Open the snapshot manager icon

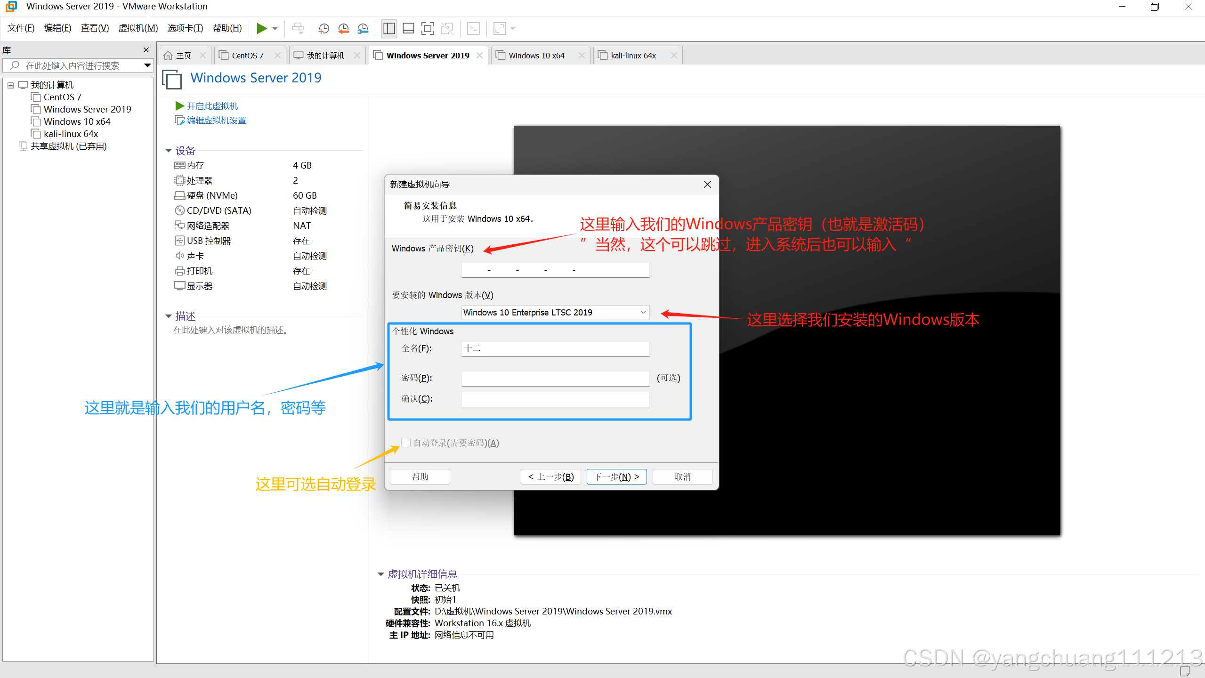[363, 29]
